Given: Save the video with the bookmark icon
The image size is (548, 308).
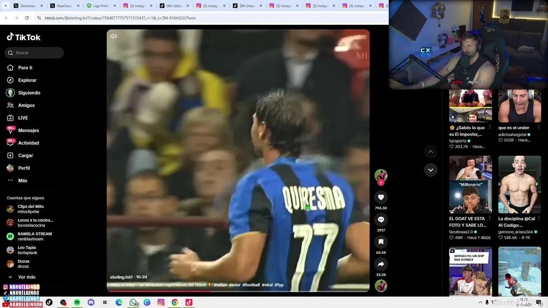Looking at the screenshot, I should tap(381, 242).
